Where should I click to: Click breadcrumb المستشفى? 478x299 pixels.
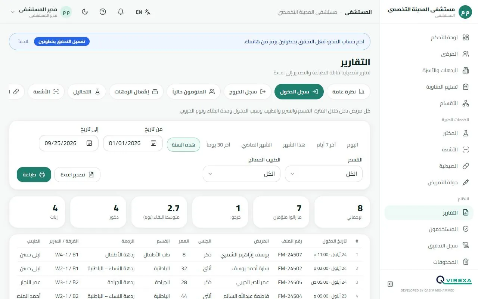[x=358, y=12]
